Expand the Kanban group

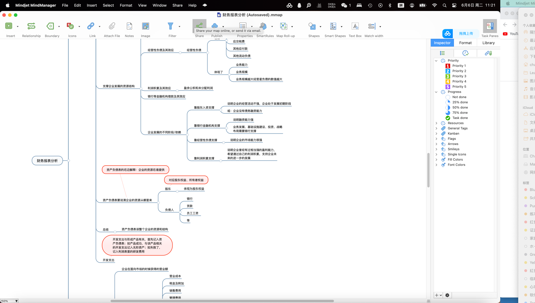(x=436, y=134)
